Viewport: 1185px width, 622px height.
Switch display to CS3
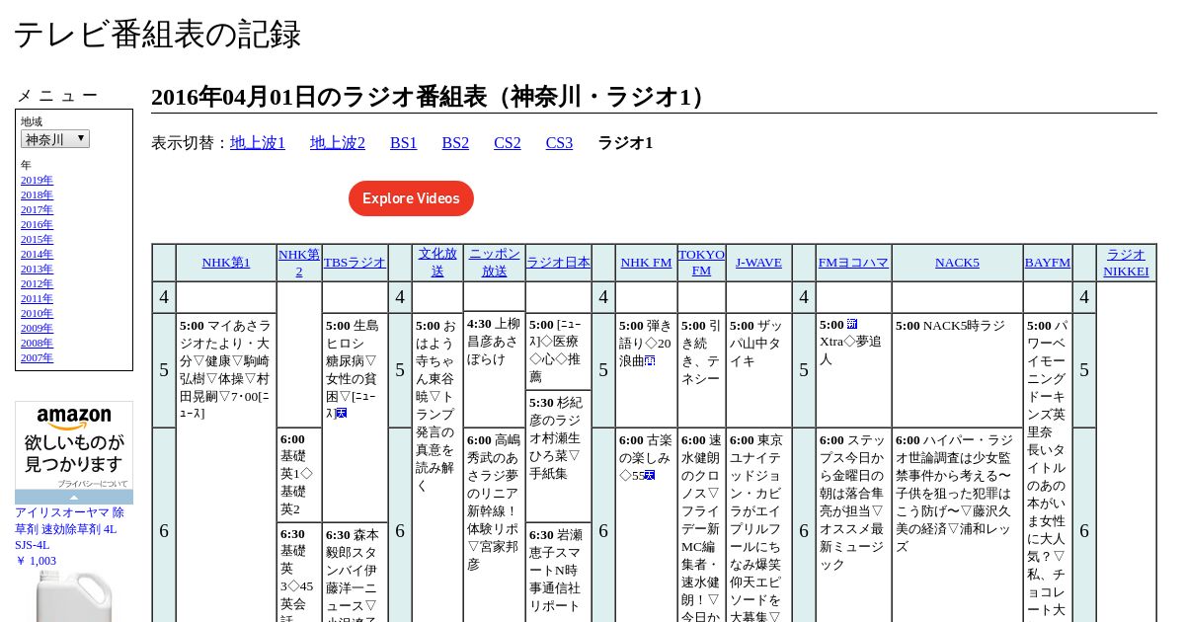click(x=559, y=143)
